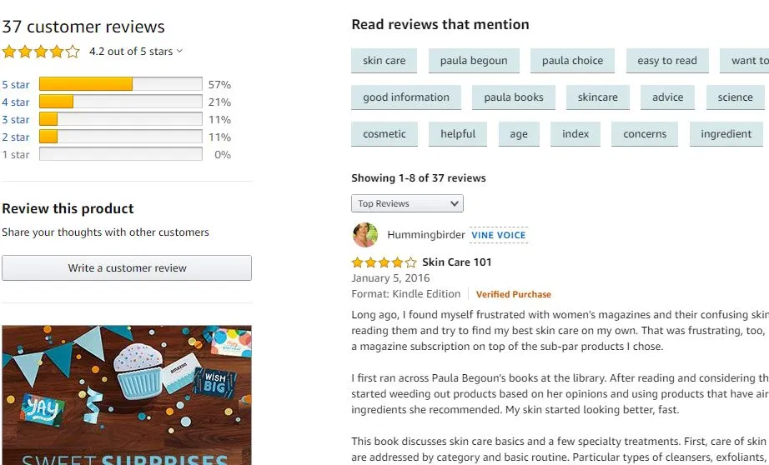
Task: Toggle the "paula begoun" keyword filter
Action: [474, 61]
